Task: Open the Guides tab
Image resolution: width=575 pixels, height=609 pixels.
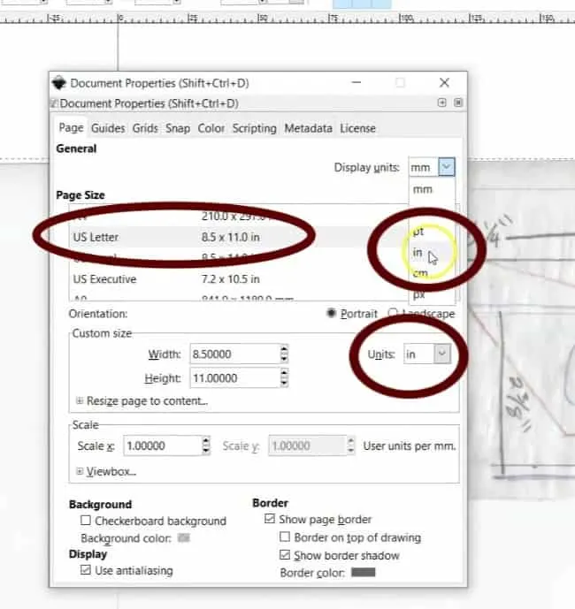Action: pos(108,128)
